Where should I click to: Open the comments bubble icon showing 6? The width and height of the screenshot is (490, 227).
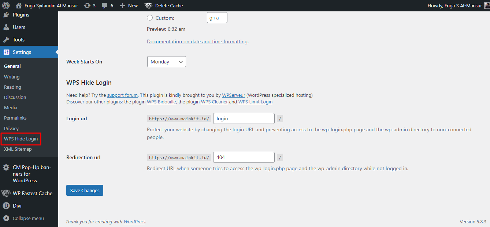click(x=105, y=6)
